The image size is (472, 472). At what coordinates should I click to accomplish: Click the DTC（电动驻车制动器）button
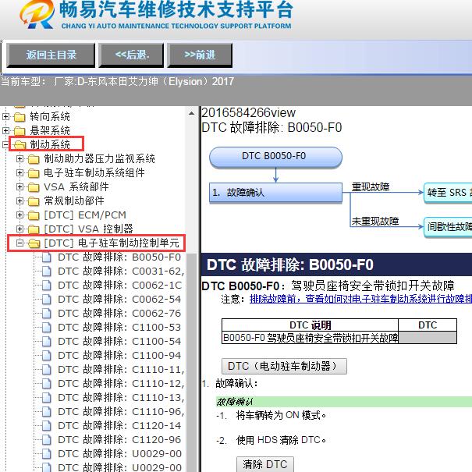click(x=284, y=367)
